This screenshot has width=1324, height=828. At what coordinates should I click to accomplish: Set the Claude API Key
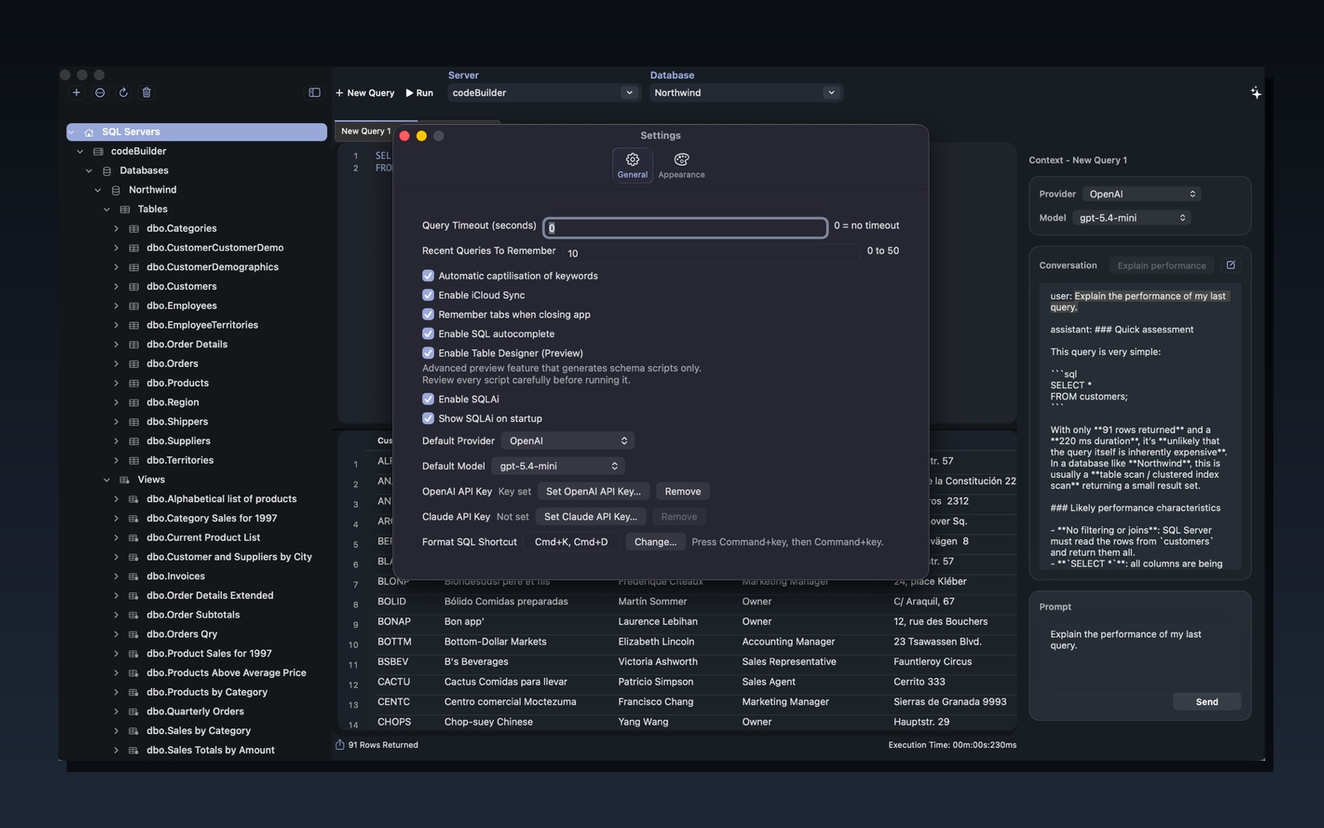(590, 517)
